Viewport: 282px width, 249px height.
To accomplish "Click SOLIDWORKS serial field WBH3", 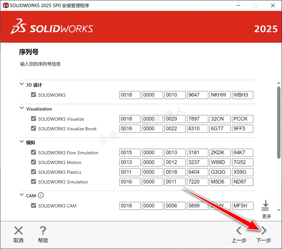I will click(243, 95).
